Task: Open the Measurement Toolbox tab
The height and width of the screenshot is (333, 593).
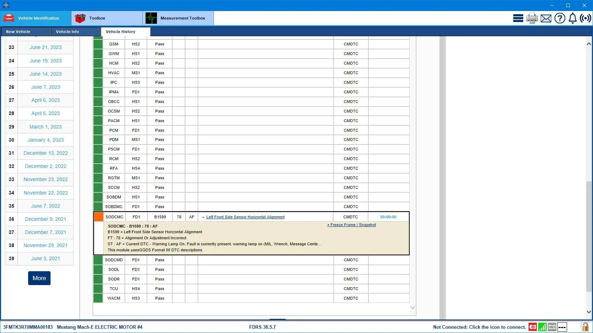Action: point(178,18)
